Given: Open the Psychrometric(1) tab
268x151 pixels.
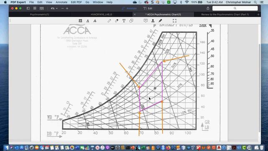Looking at the screenshot, I should [x=39, y=15].
